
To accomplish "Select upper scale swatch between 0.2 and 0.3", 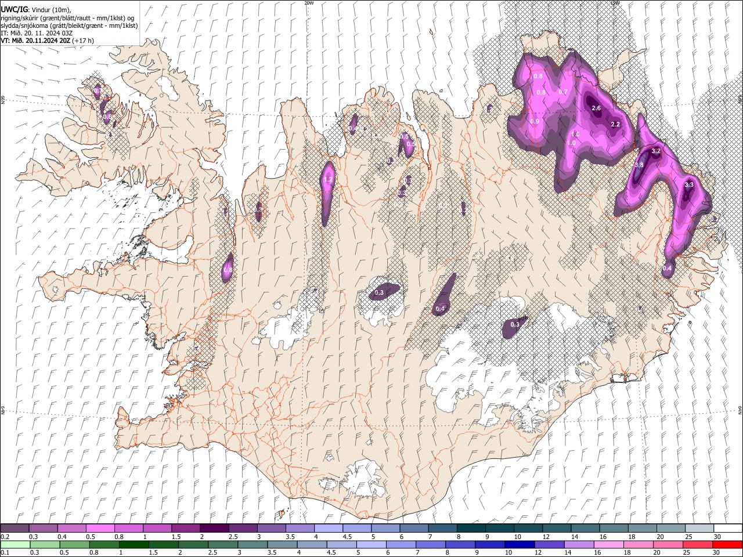I will tap(15, 529).
